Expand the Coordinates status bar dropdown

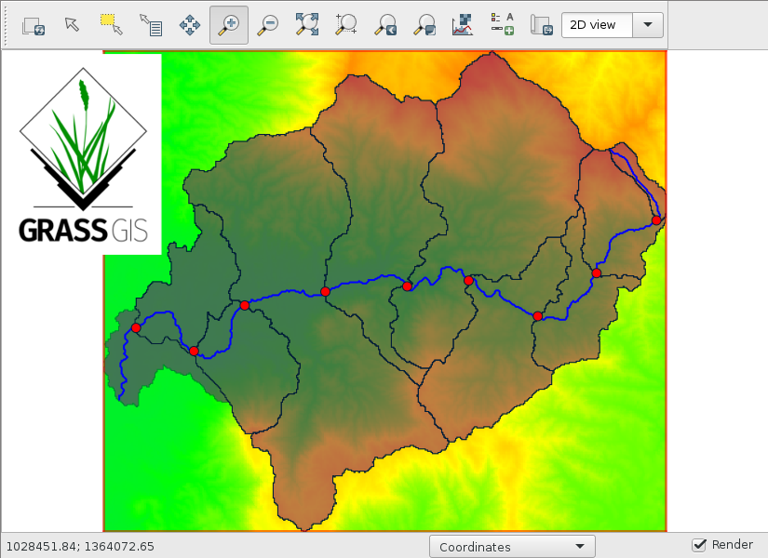[x=512, y=547]
